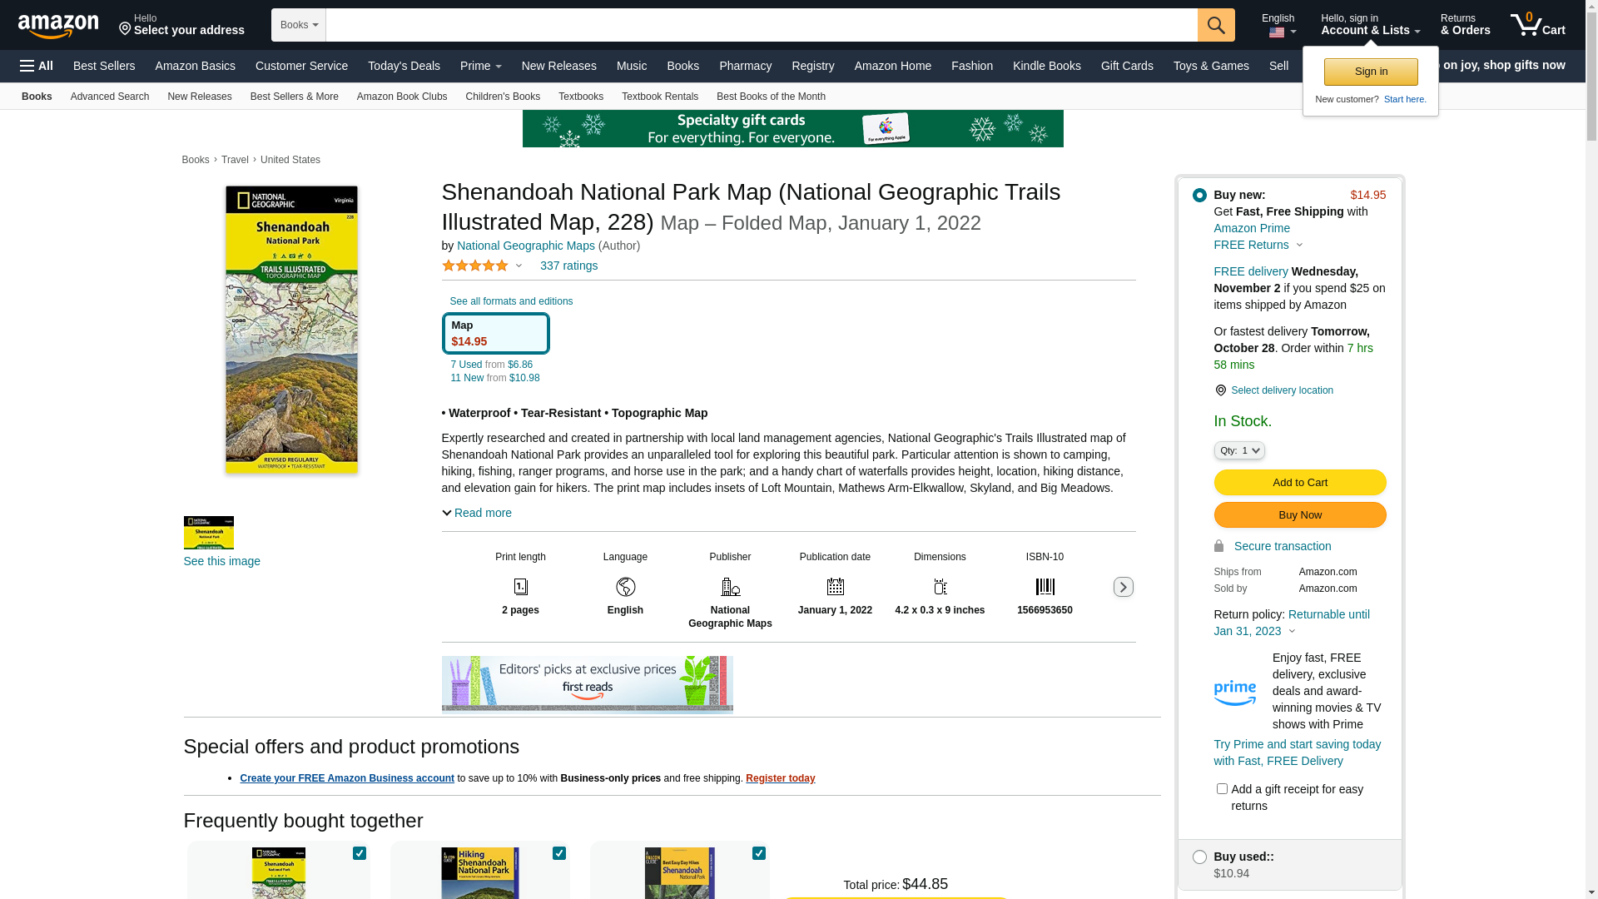Select the Buy used radio button

point(1199,857)
